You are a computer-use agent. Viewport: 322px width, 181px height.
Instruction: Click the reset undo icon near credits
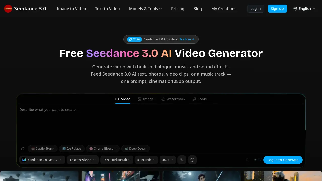pyautogui.click(x=248, y=160)
